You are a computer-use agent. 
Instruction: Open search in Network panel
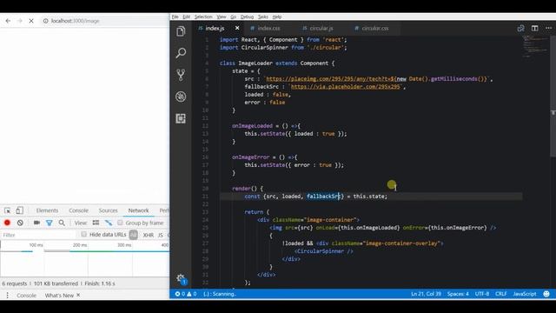click(x=62, y=223)
